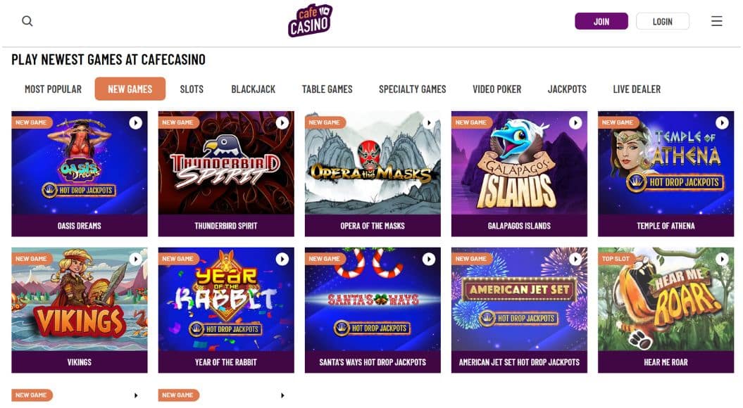Select the Slots tab
Screen dimensions: 743x408
[192, 89]
